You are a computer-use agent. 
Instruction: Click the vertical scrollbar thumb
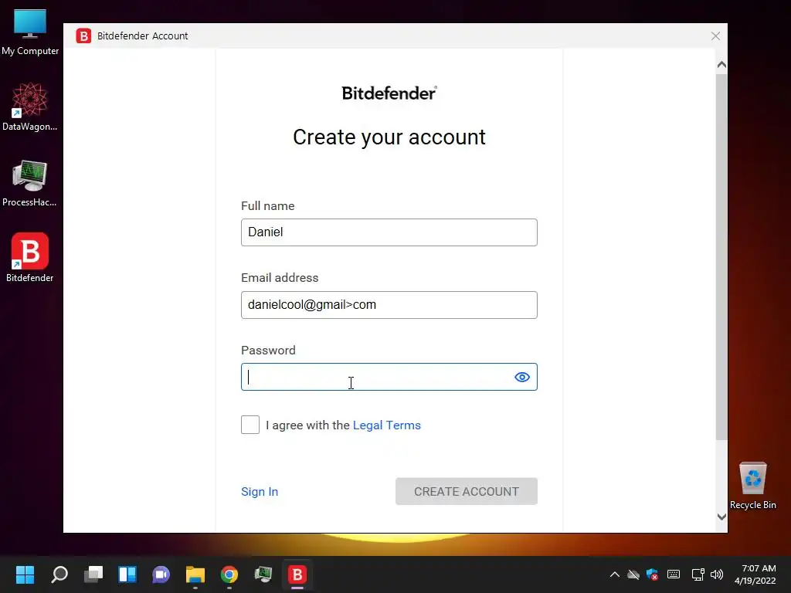(721, 256)
